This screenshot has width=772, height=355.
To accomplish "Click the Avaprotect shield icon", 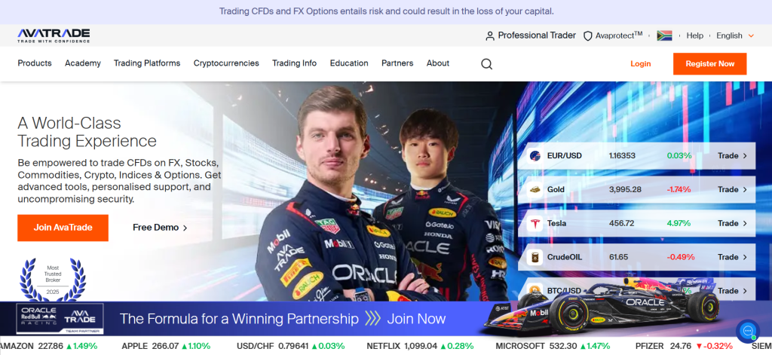I will (x=587, y=36).
